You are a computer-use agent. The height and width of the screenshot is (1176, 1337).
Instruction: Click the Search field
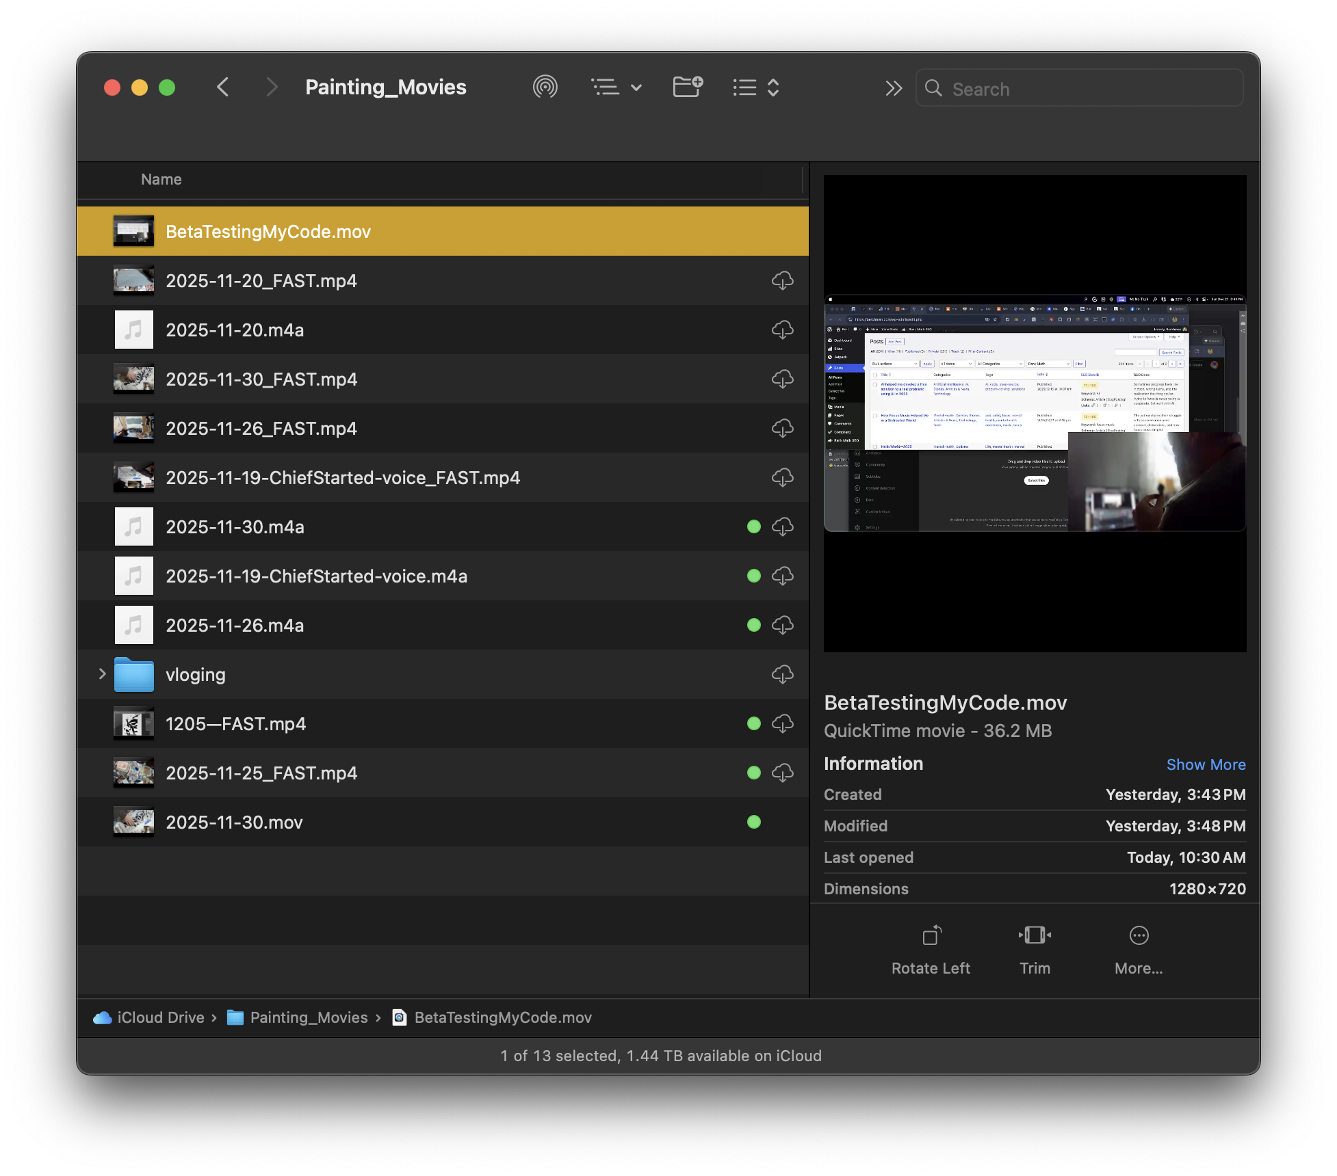1079,88
